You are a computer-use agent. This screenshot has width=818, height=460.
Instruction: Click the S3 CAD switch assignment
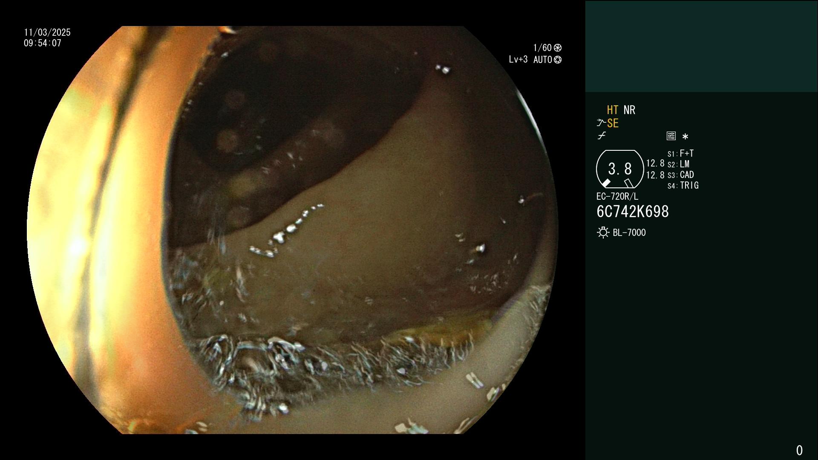tap(681, 175)
